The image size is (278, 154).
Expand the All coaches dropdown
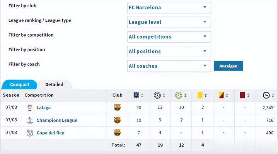point(169,66)
